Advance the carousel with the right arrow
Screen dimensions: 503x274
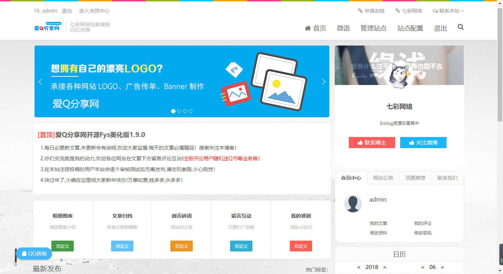323,81
